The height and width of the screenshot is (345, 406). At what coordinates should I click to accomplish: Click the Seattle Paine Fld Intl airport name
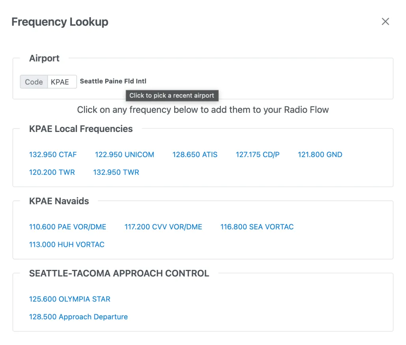(x=113, y=81)
